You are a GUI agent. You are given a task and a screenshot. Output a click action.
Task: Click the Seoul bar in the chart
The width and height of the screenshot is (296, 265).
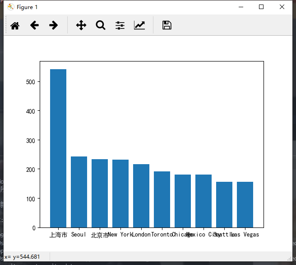pos(79,192)
